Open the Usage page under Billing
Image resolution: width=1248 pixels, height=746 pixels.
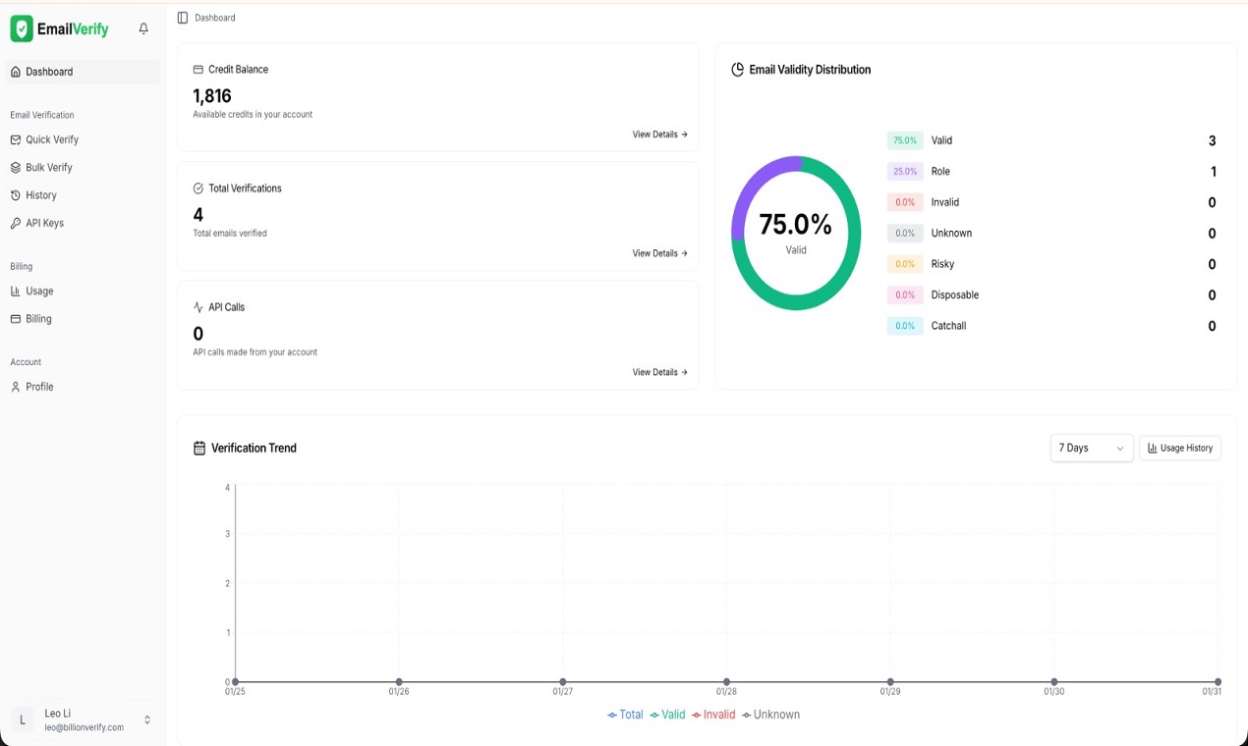39,291
